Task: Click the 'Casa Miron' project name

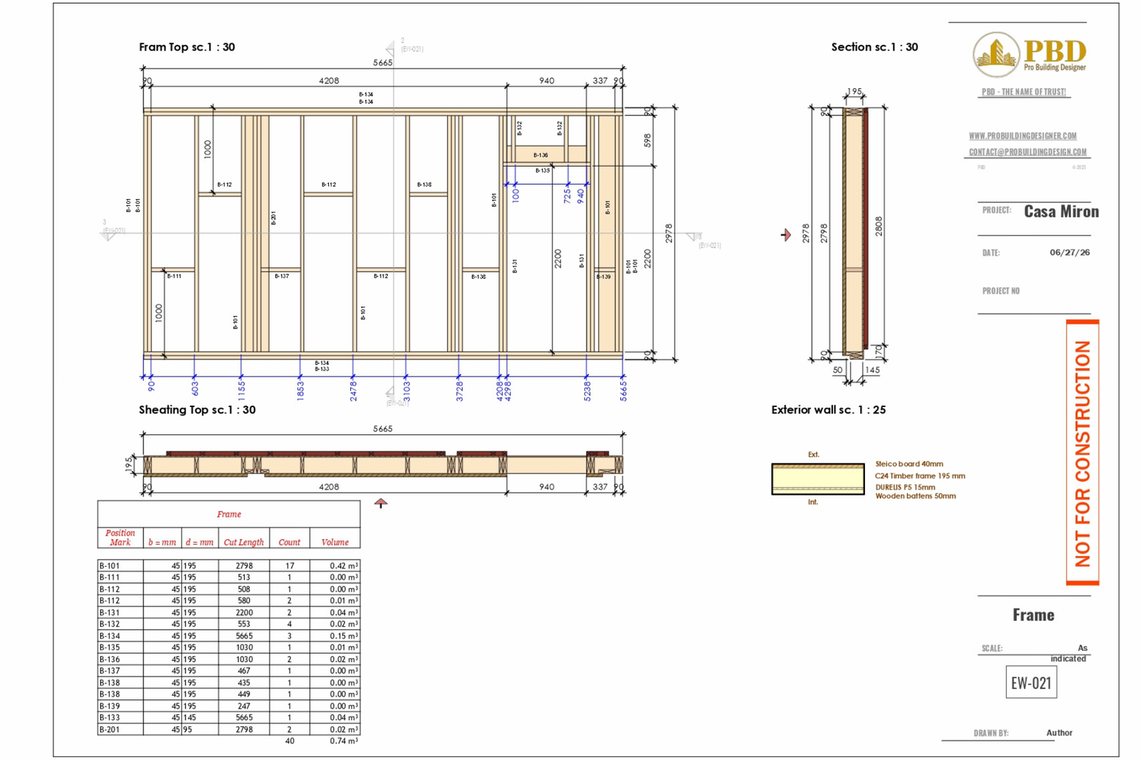Action: [1061, 211]
